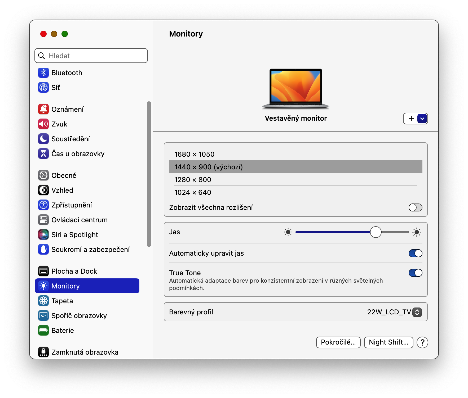Screen dimensions: 468x398
Task: Click the Baterie battery icon
Action: coord(43,331)
